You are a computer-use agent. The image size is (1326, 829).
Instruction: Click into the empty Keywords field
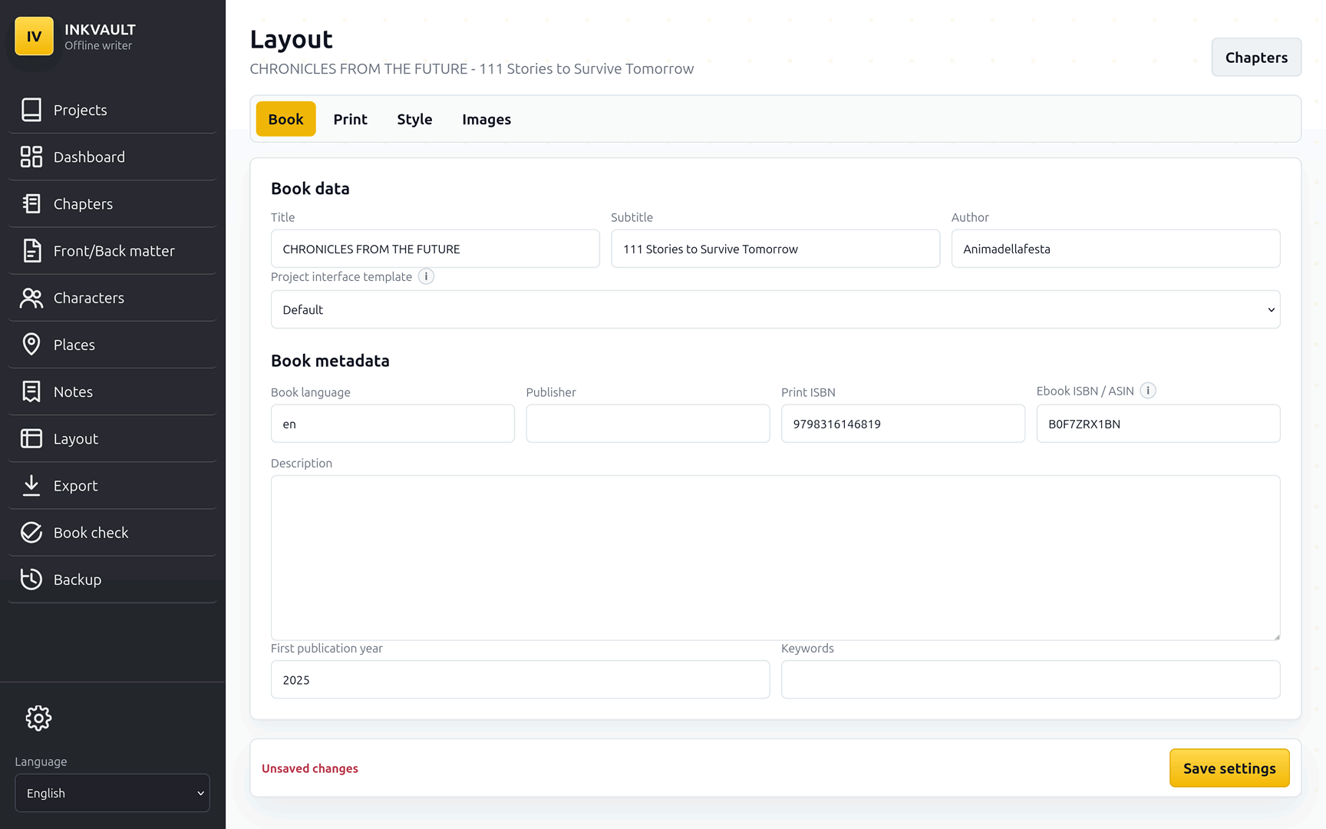coord(1031,679)
